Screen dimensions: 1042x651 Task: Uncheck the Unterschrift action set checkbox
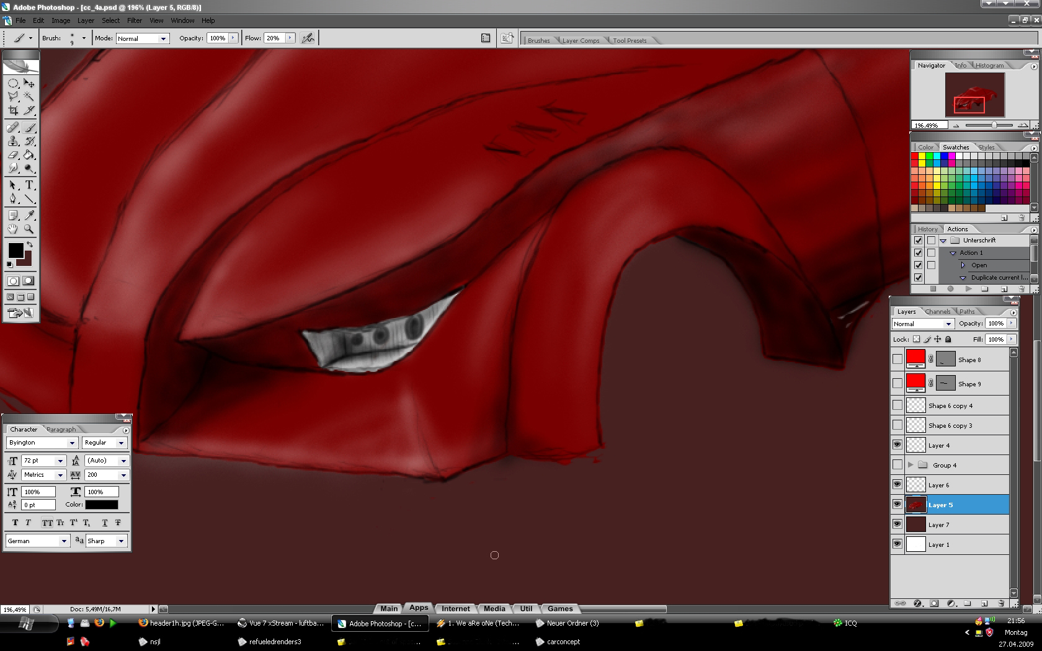coord(919,241)
